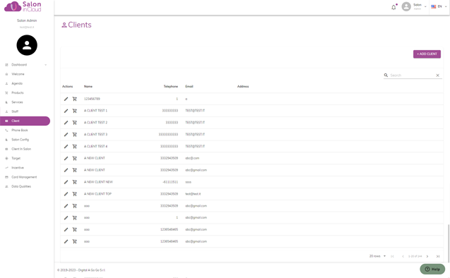The width and height of the screenshot is (450, 278).
Task: Sort by the Address column header
Action: point(243,87)
